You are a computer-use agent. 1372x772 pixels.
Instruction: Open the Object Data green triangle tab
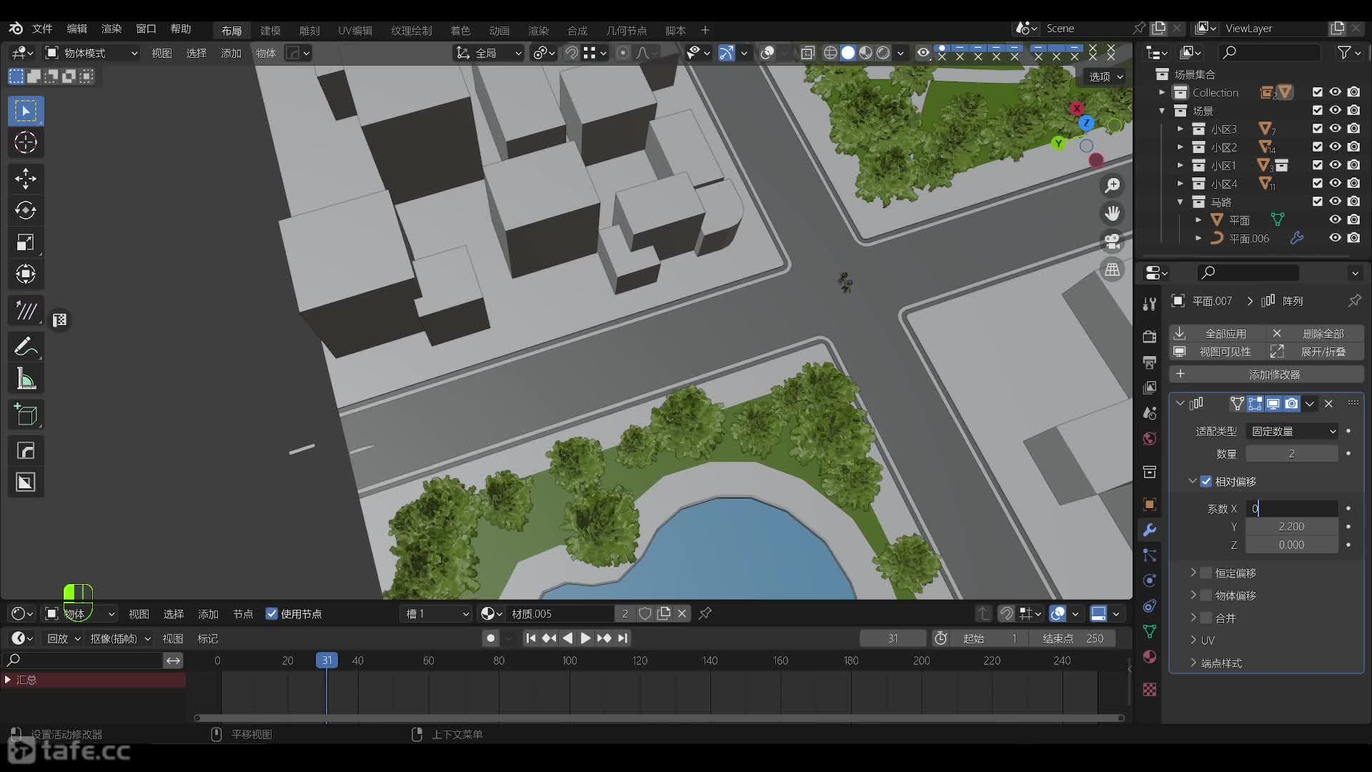click(x=1150, y=631)
